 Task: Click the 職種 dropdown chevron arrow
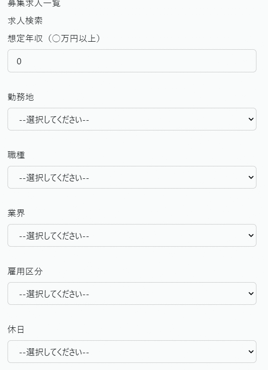[x=251, y=177]
